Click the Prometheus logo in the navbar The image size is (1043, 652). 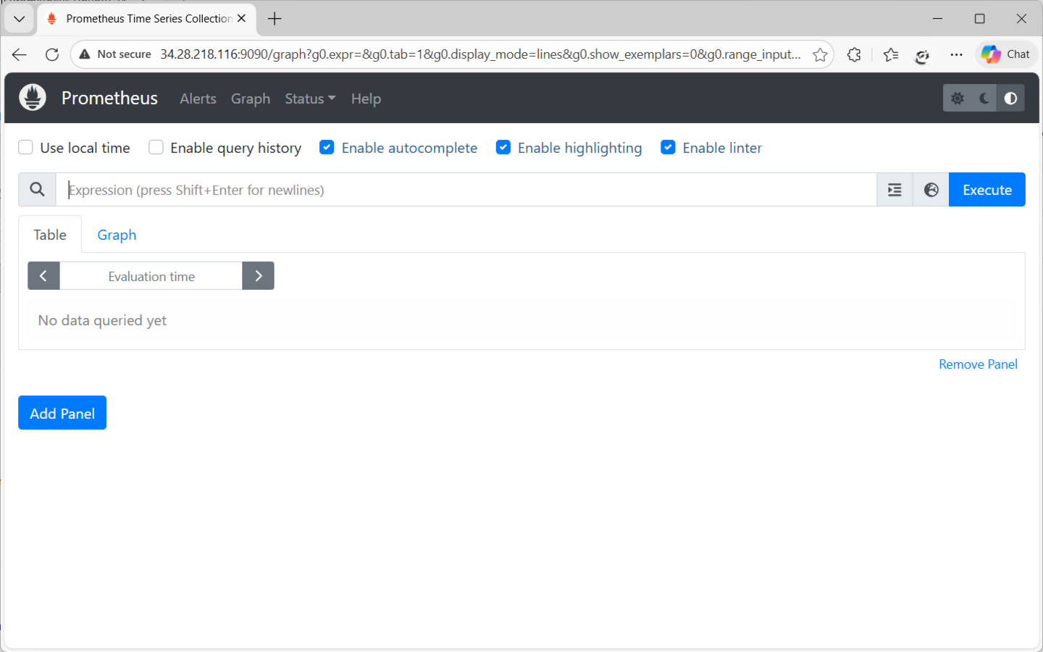click(32, 97)
